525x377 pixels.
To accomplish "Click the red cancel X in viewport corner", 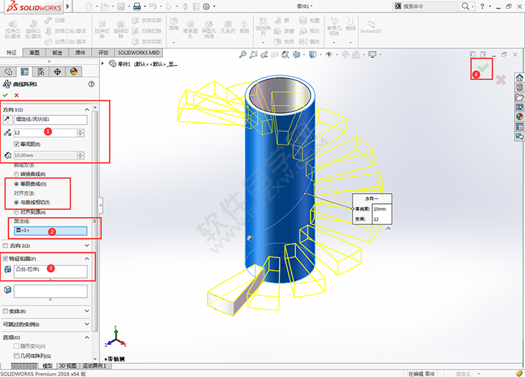I will coord(501,79).
